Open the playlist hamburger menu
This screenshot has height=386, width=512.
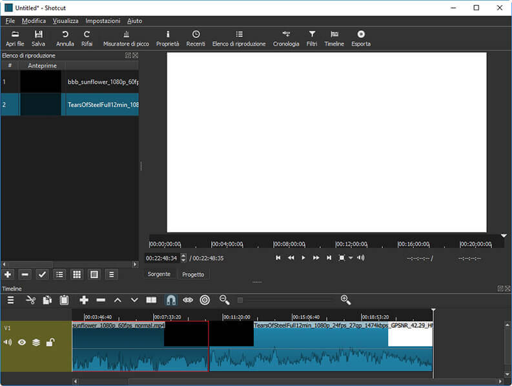click(x=111, y=274)
